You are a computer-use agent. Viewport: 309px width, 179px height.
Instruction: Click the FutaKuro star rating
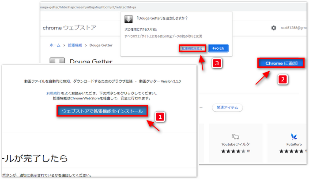click(292, 151)
